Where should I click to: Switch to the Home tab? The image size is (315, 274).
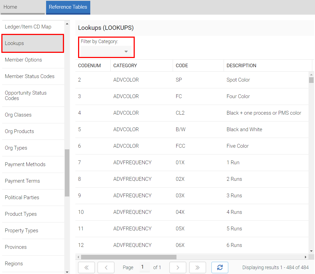point(10,7)
